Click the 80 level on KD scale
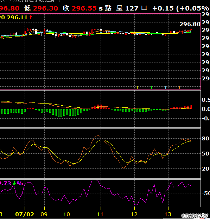210x219 pixels. 205,139
